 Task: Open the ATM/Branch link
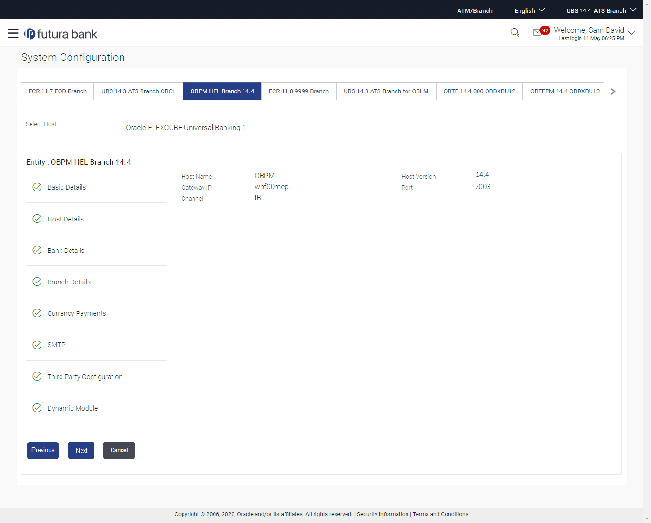coord(475,10)
